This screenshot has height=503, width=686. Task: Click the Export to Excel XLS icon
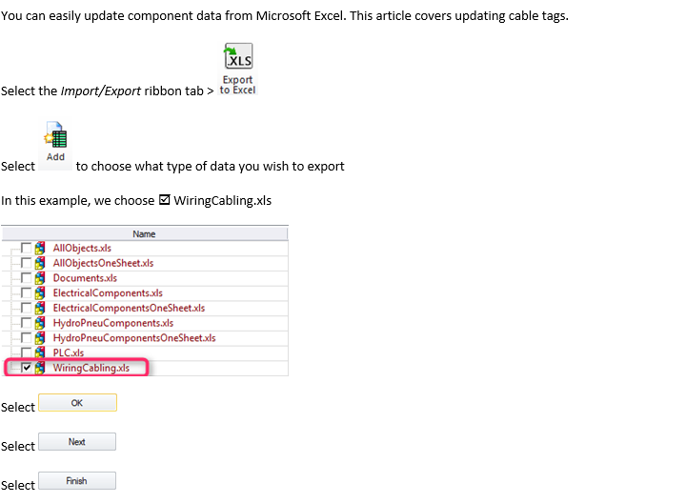[237, 69]
